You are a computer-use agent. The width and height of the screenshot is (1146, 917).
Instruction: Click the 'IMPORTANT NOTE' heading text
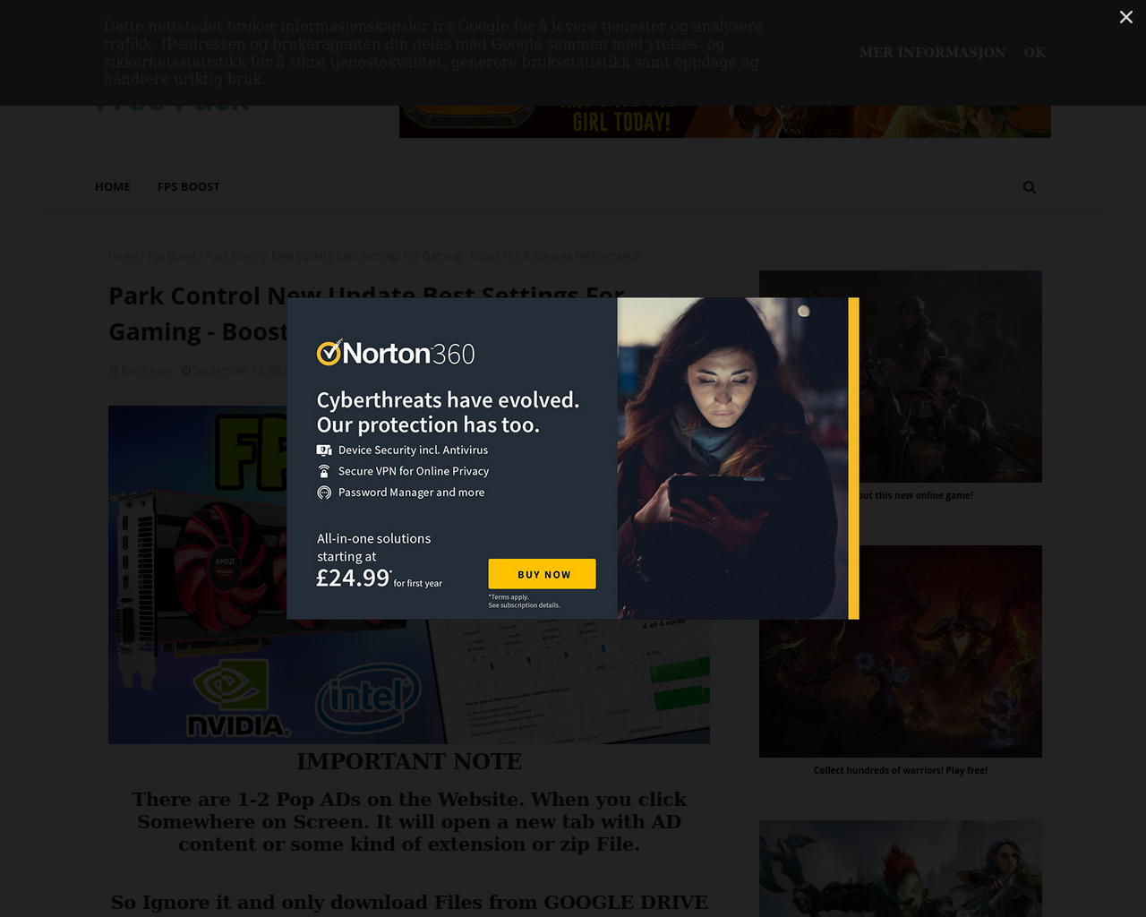pyautogui.click(x=409, y=761)
